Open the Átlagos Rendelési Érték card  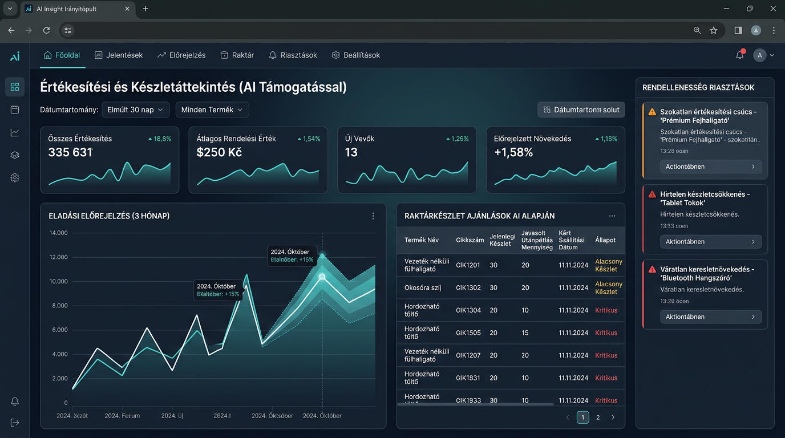(258, 160)
